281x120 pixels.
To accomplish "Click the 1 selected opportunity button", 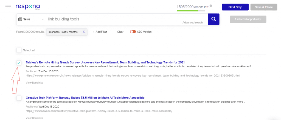I will pyautogui.click(x=248, y=19).
